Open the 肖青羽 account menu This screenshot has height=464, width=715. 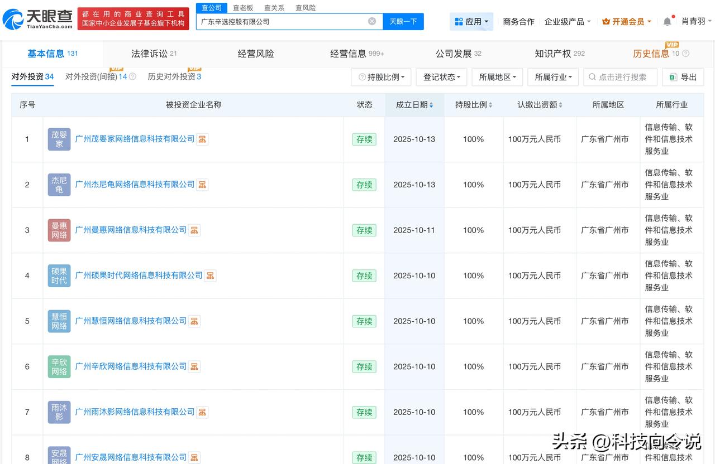[x=697, y=22]
